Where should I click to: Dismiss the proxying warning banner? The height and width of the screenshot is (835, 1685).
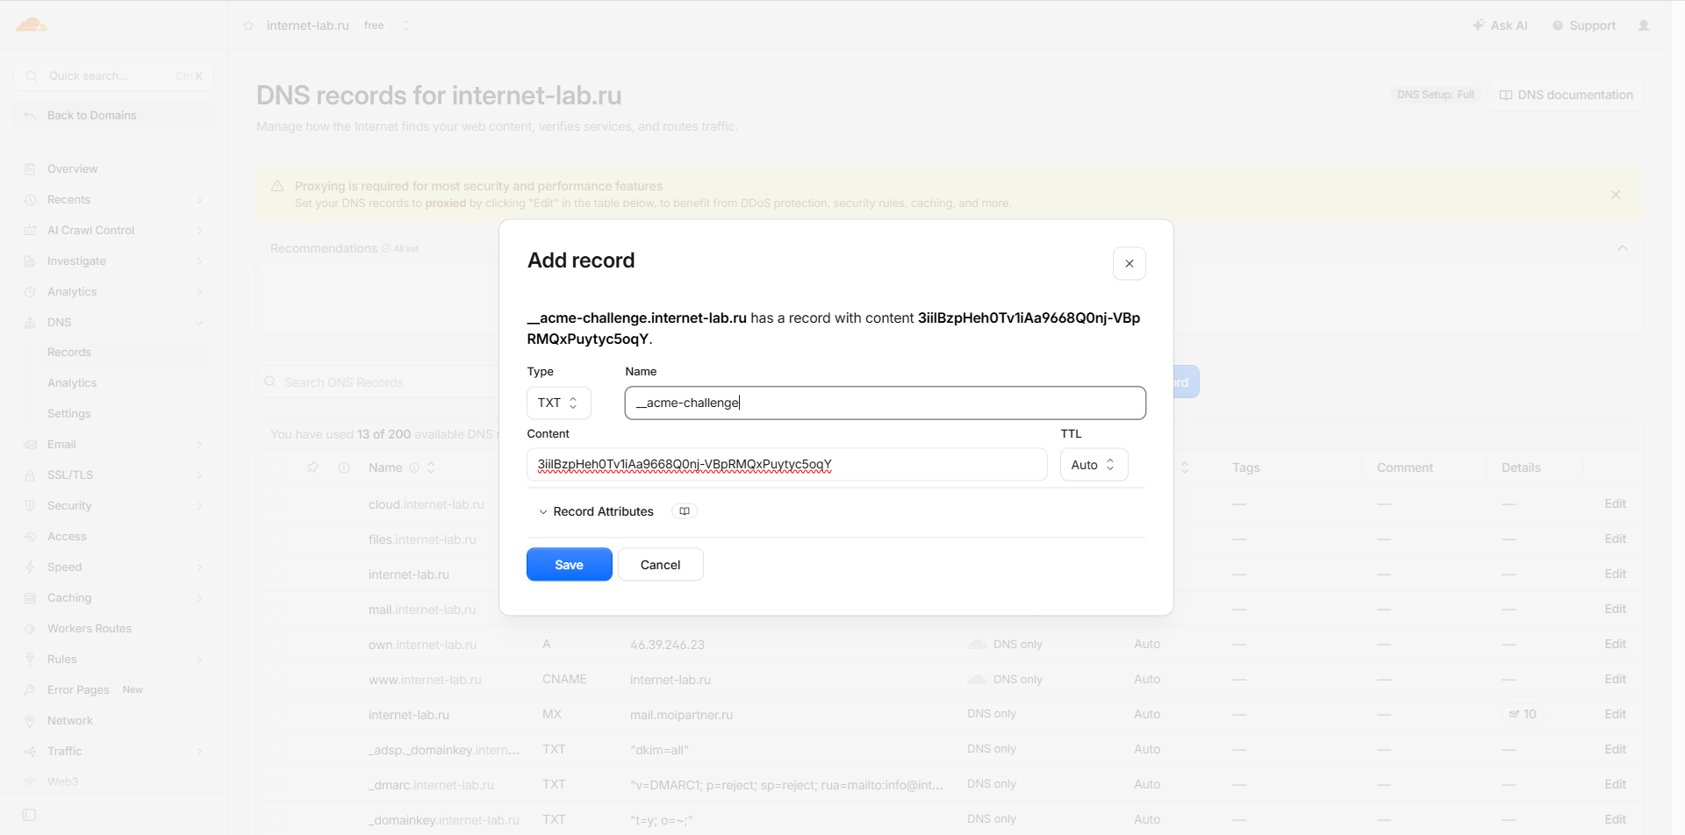[1616, 195]
